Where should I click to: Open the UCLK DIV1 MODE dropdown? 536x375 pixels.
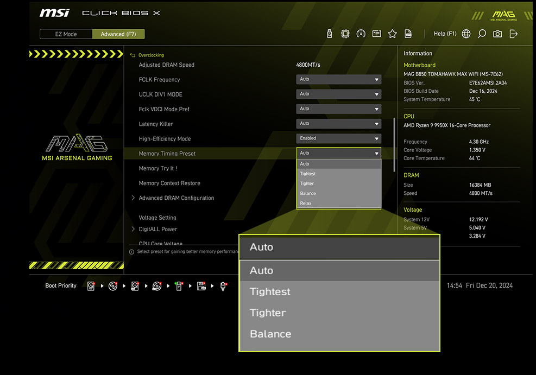point(338,94)
